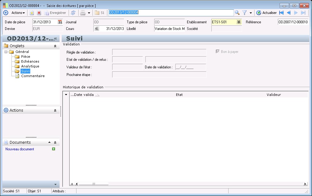Open the calendar picker for Date de pièce
This screenshot has height=196, width=312.
coord(60,22)
